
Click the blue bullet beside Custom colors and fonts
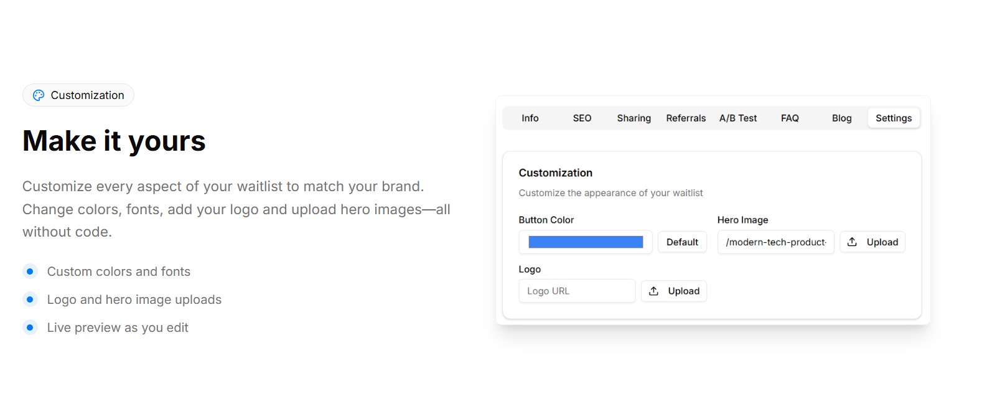click(30, 271)
